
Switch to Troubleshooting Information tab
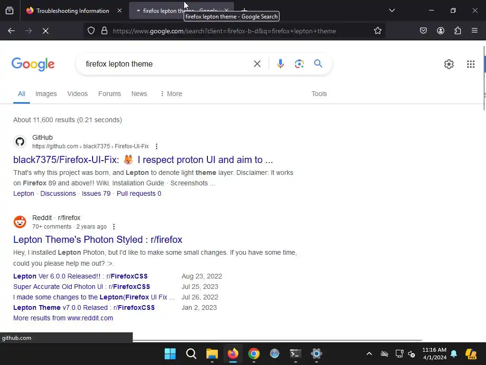(73, 10)
